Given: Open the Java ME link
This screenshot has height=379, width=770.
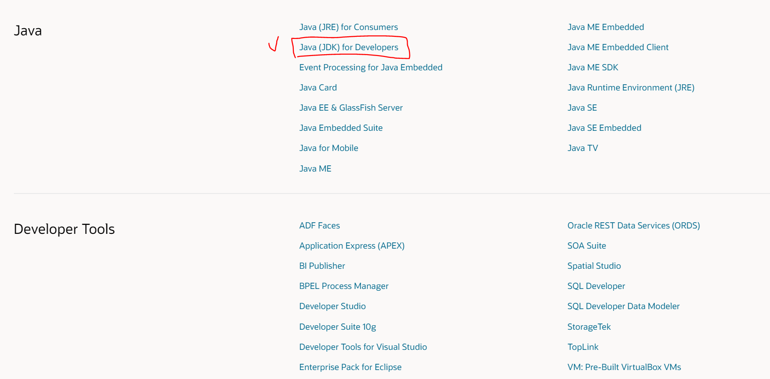Looking at the screenshot, I should tap(315, 169).
